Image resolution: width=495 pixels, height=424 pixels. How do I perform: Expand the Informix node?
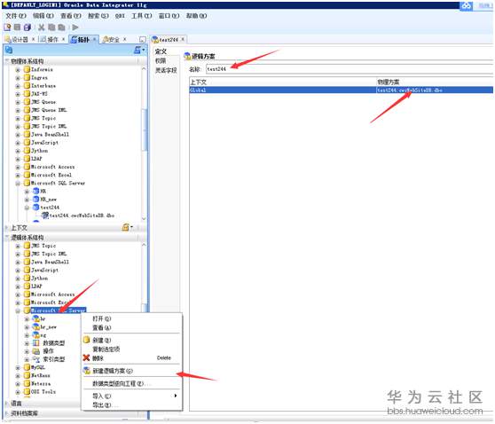click(18, 70)
